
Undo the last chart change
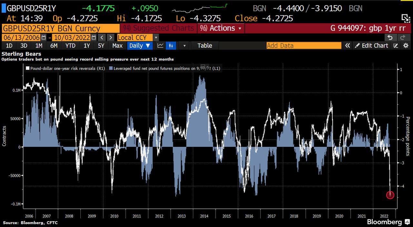pyautogui.click(x=391, y=37)
